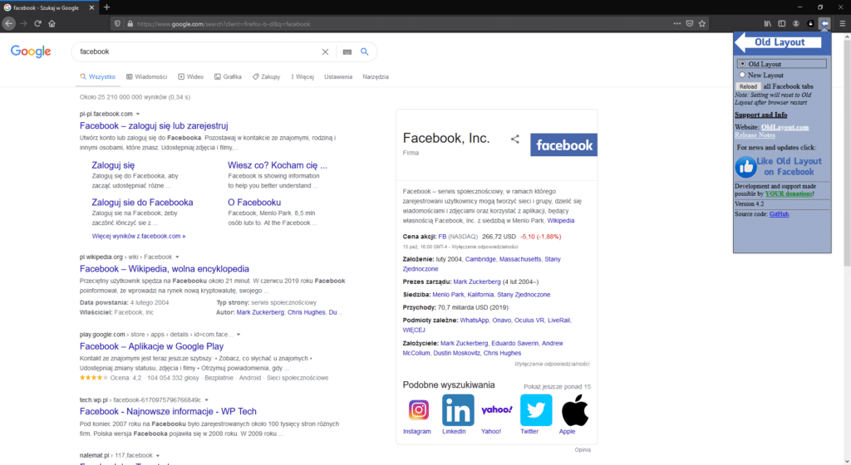The height and width of the screenshot is (465, 851).
Task: Expand the pl-pl.facebook.com result dropdown arrow
Action: pos(138,115)
